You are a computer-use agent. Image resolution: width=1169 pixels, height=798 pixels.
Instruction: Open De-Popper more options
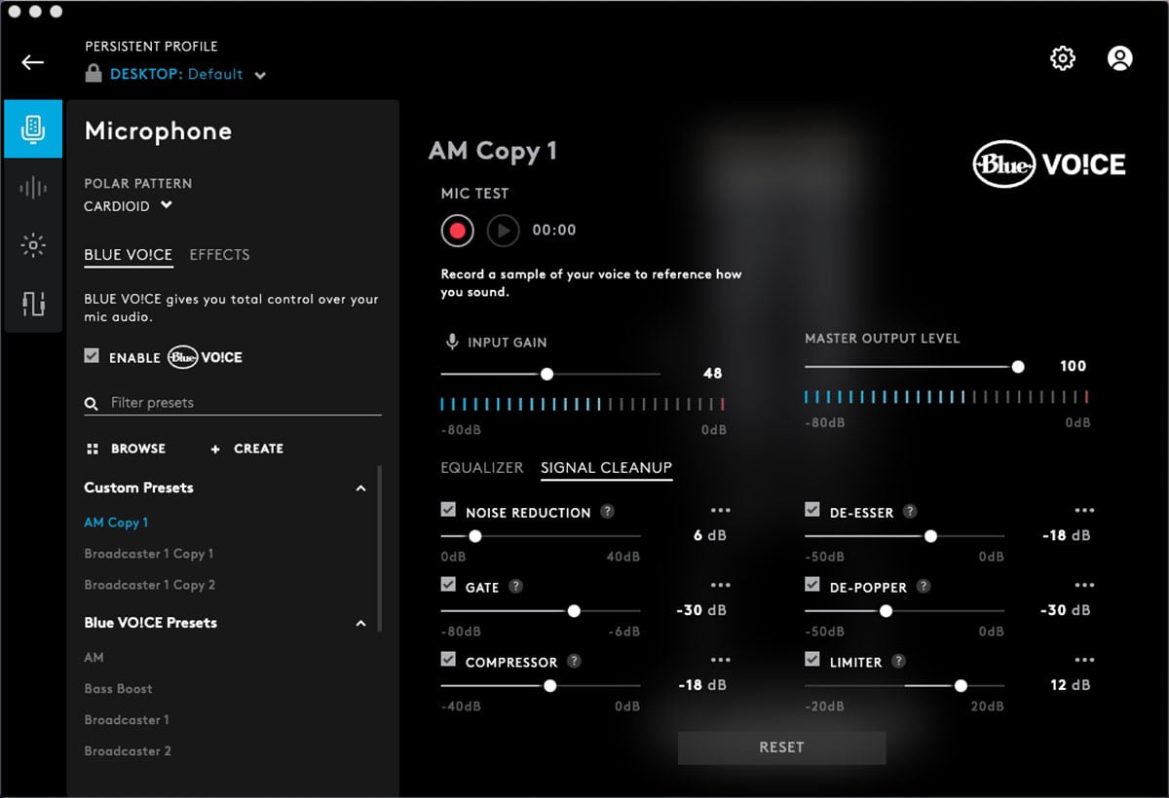(1084, 586)
